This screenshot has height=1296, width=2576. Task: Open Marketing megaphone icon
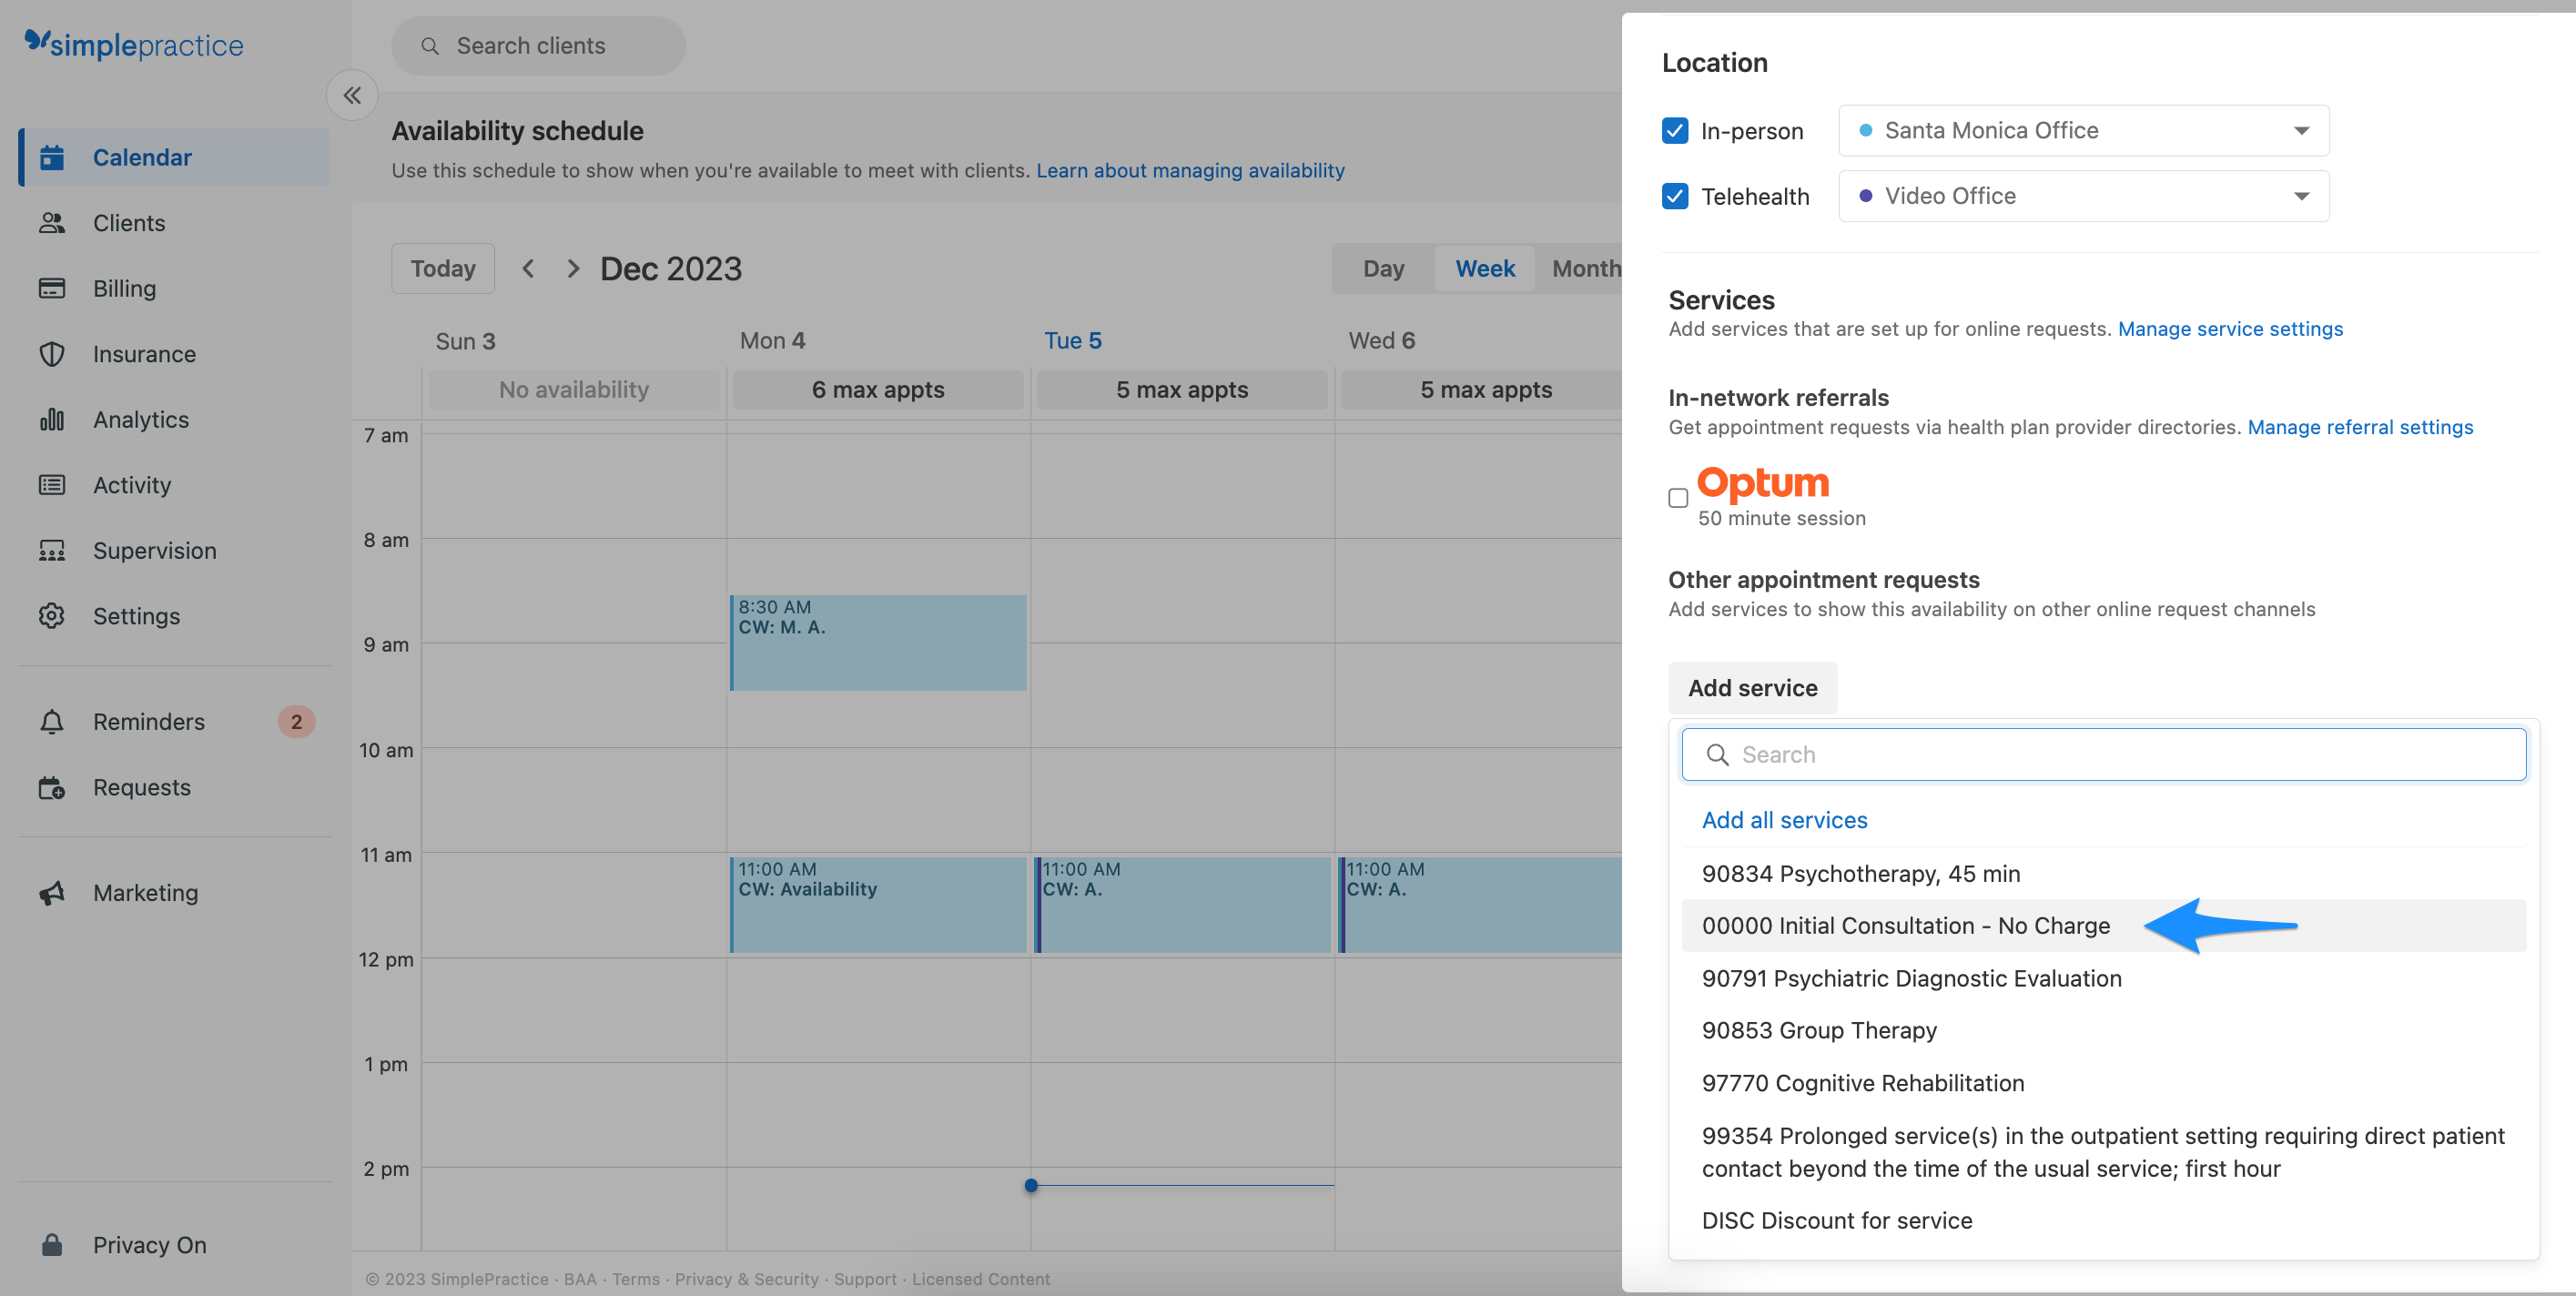[52, 892]
